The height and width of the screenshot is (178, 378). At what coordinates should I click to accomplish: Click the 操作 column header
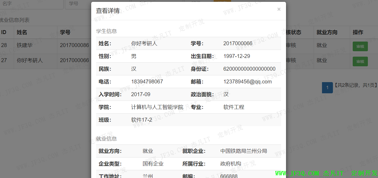(x=358, y=32)
